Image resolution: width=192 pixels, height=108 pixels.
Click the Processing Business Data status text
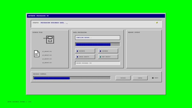tap(54, 23)
